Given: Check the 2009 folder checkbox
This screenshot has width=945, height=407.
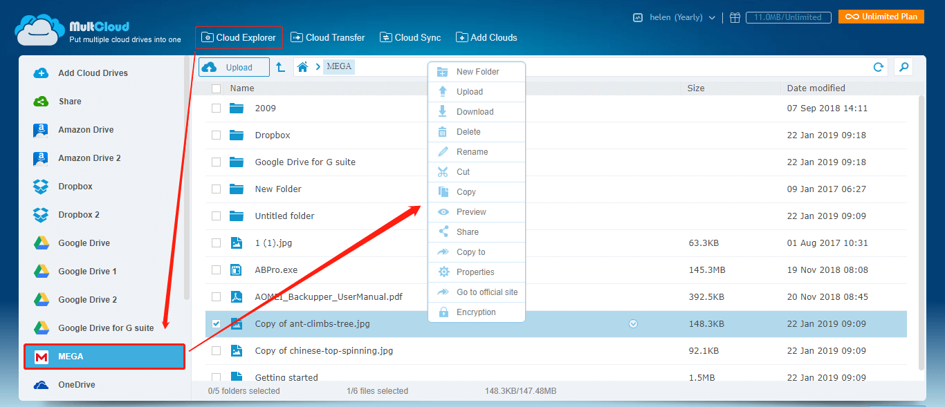Looking at the screenshot, I should click(x=216, y=108).
